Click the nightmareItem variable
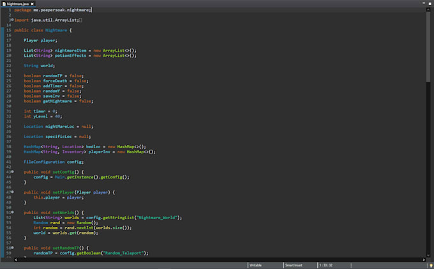Screen dimensions: 434x269 [71, 50]
